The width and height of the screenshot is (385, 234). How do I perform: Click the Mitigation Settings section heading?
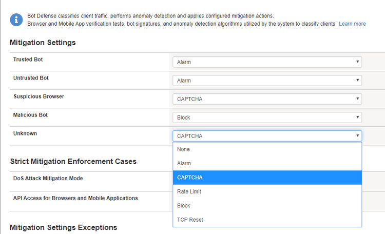click(43, 43)
